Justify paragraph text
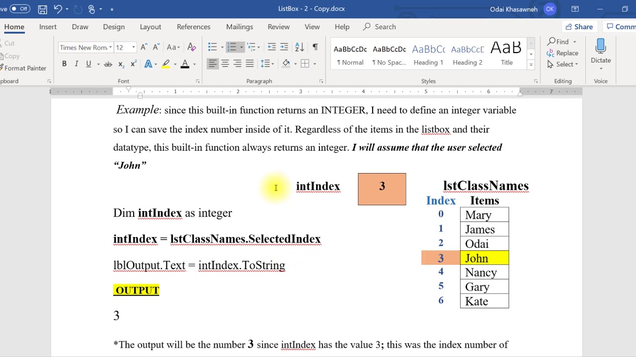 point(249,63)
